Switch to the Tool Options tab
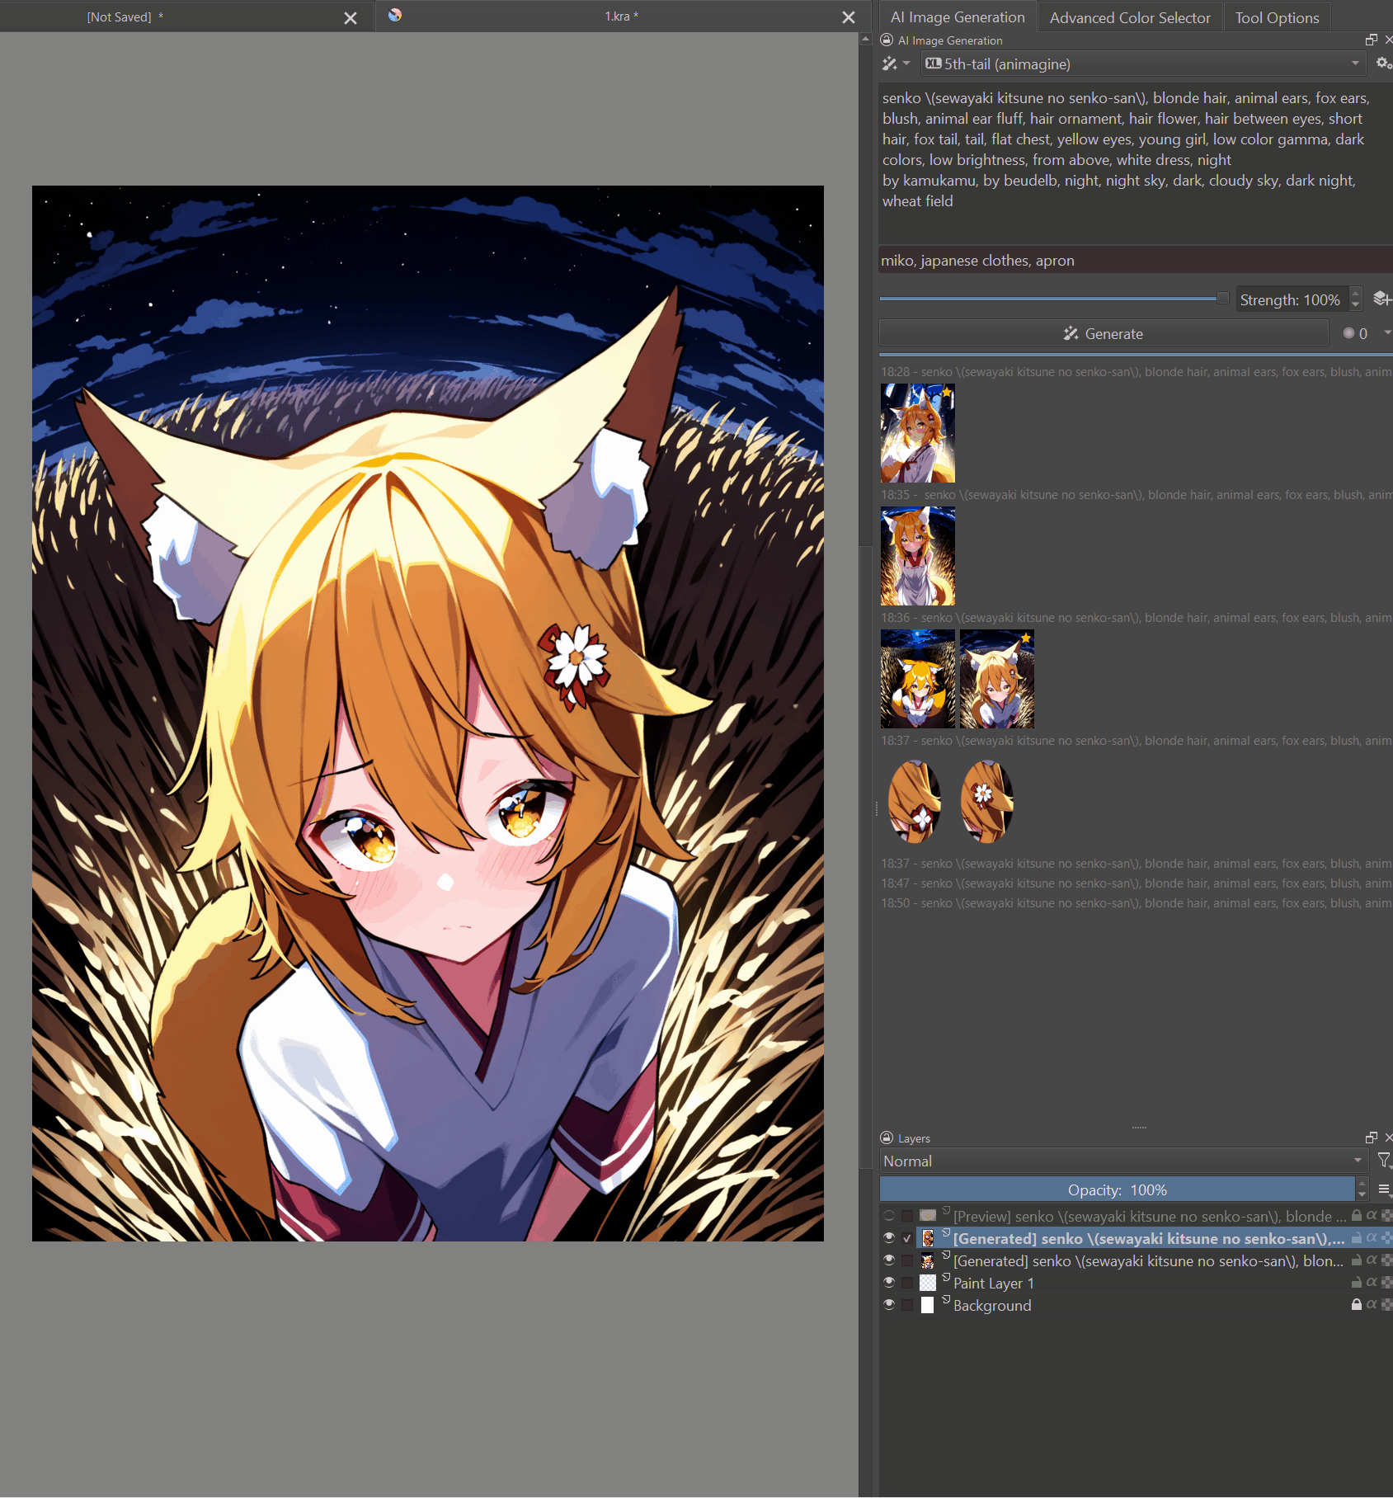 point(1277,17)
